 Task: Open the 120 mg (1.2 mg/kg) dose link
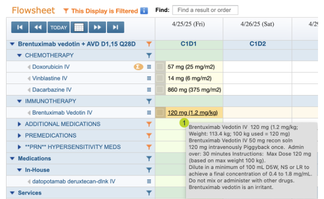192,112
